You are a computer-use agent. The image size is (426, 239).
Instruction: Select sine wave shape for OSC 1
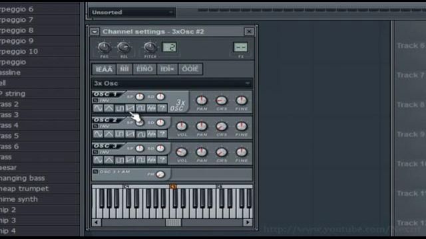click(x=98, y=108)
